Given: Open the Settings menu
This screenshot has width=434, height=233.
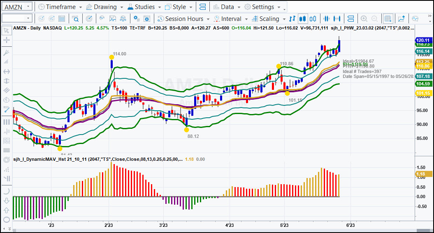Looking at the screenshot, I should pyautogui.click(x=259, y=7).
